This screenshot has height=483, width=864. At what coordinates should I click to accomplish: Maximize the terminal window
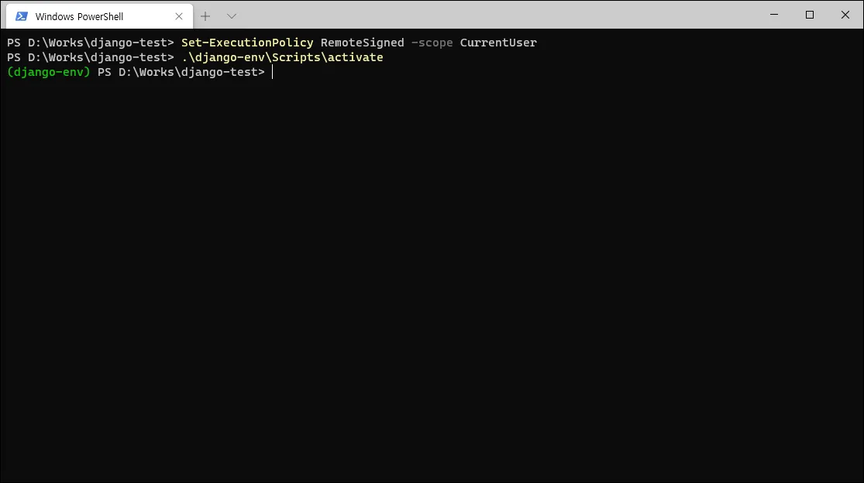(x=810, y=15)
